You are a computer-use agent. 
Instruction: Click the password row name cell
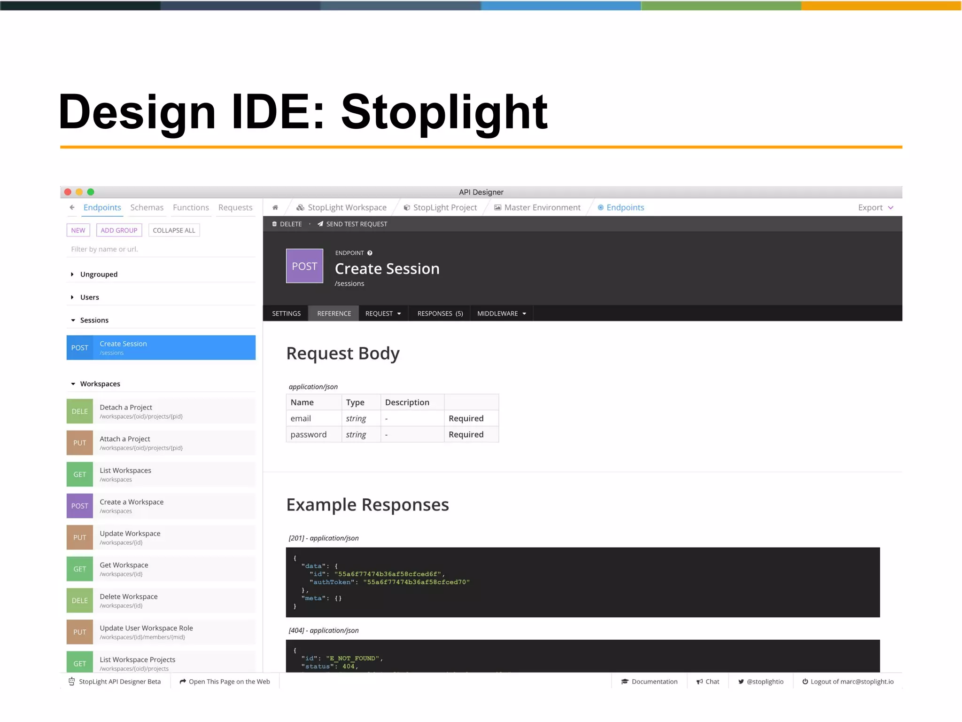tap(314, 434)
